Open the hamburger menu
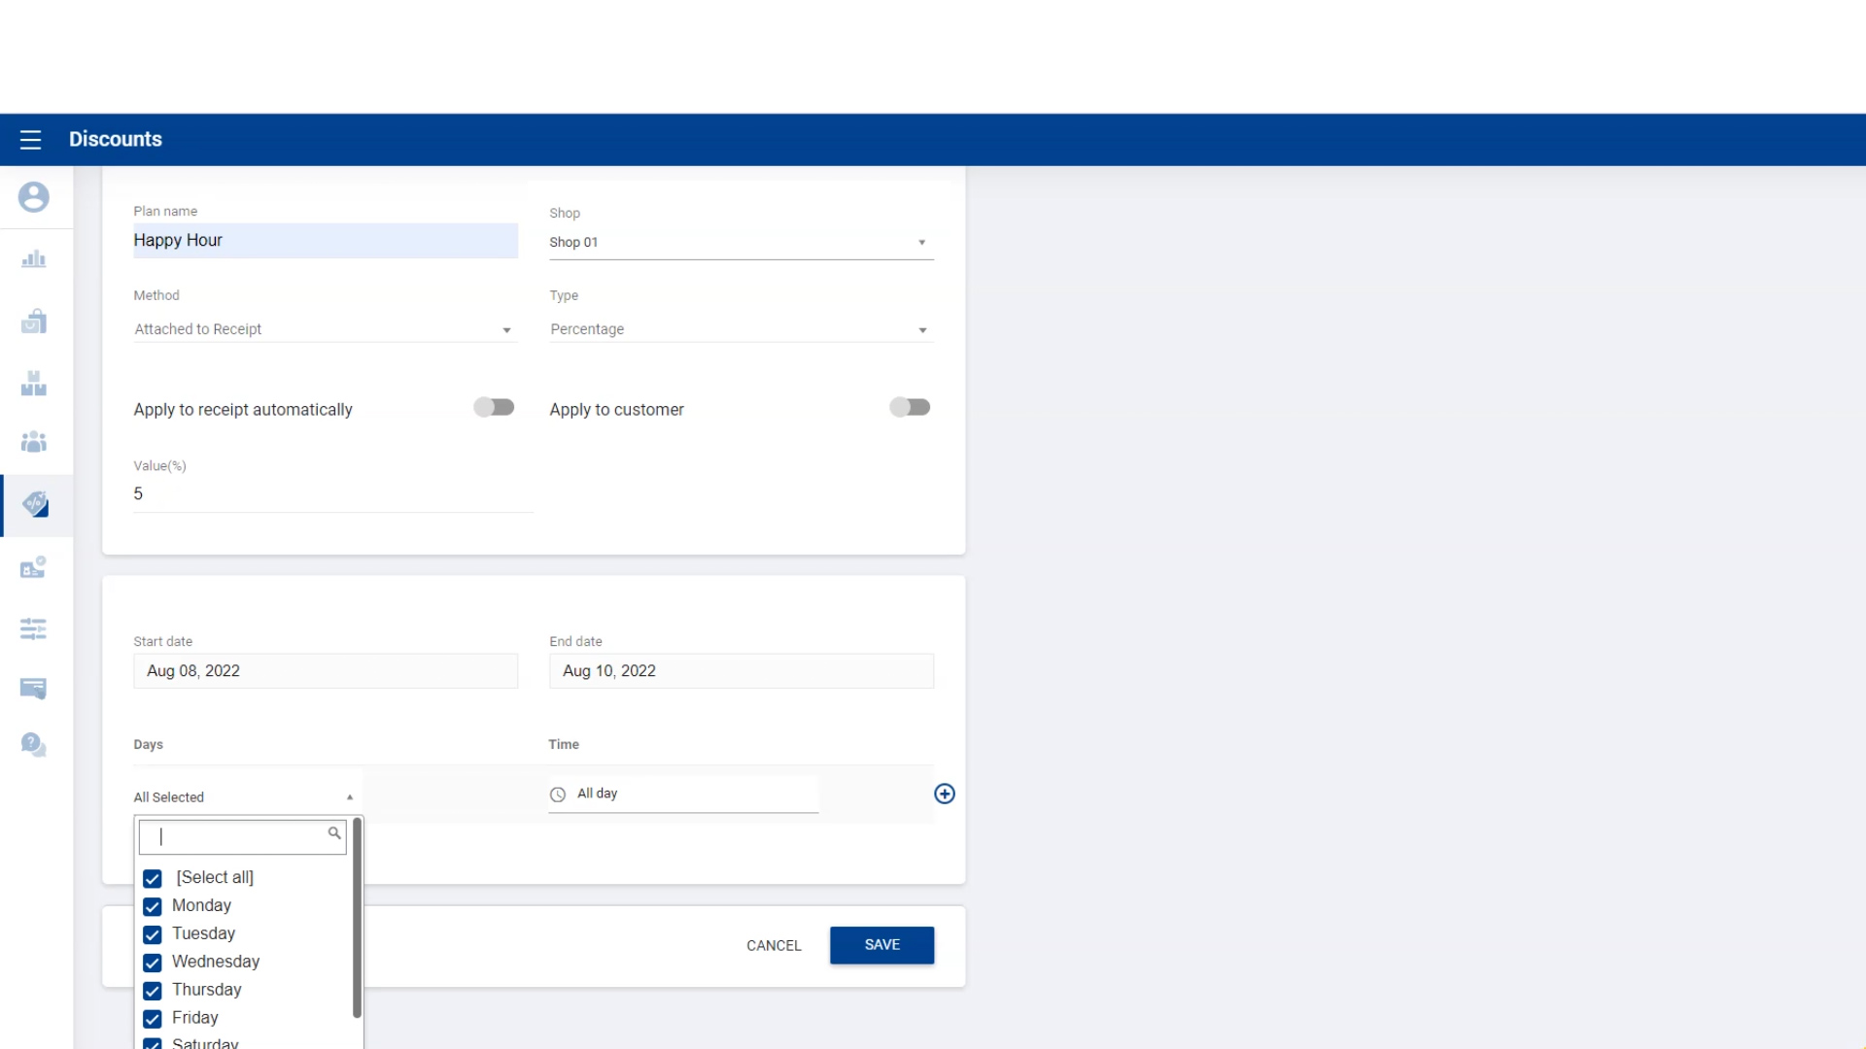The width and height of the screenshot is (1866, 1049). click(x=30, y=140)
